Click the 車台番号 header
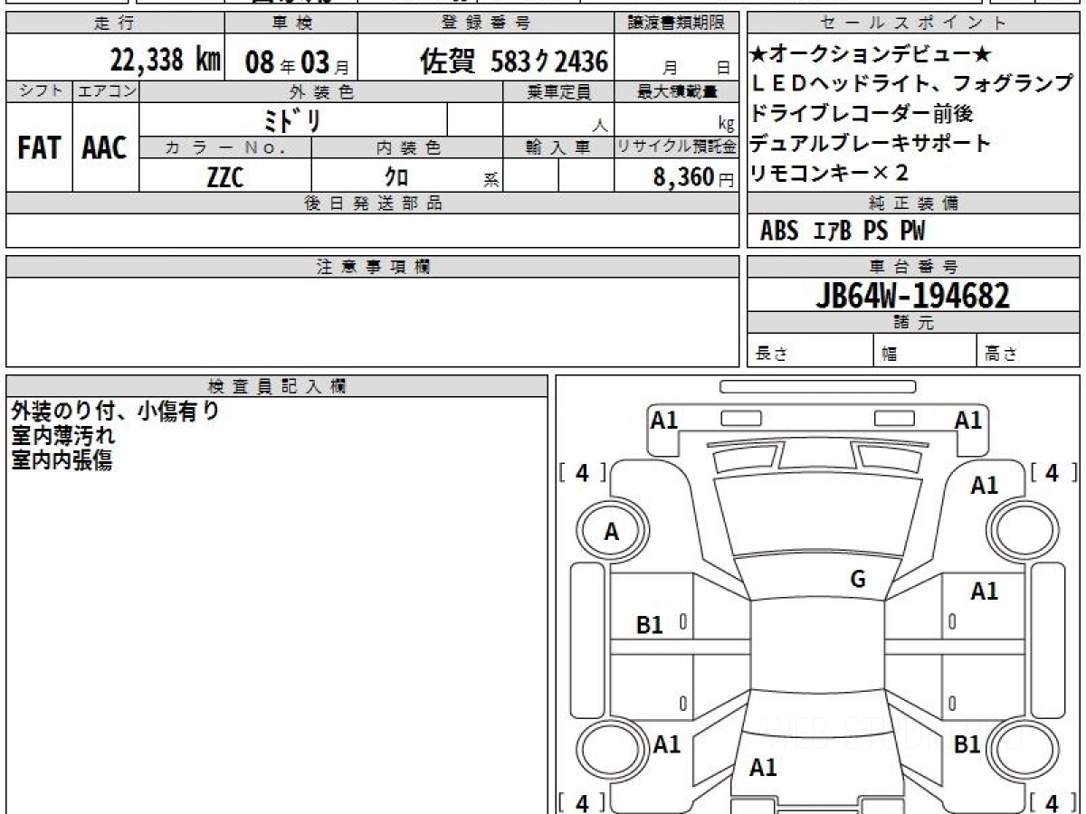Viewport: 1086px width, 814px height. click(913, 267)
